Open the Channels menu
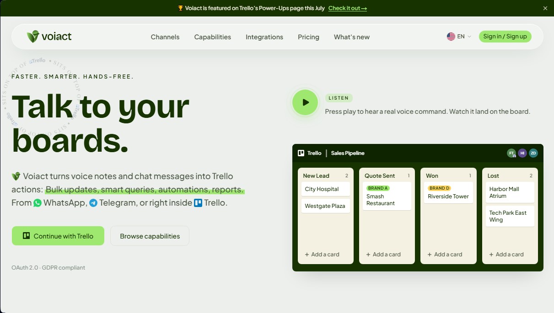This screenshot has height=313, width=554. pyautogui.click(x=165, y=37)
